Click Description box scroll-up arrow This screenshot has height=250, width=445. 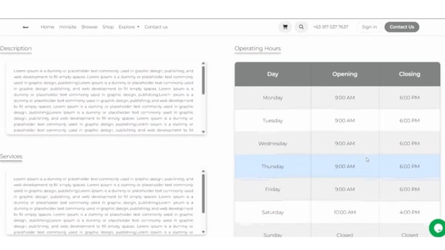coord(203,63)
